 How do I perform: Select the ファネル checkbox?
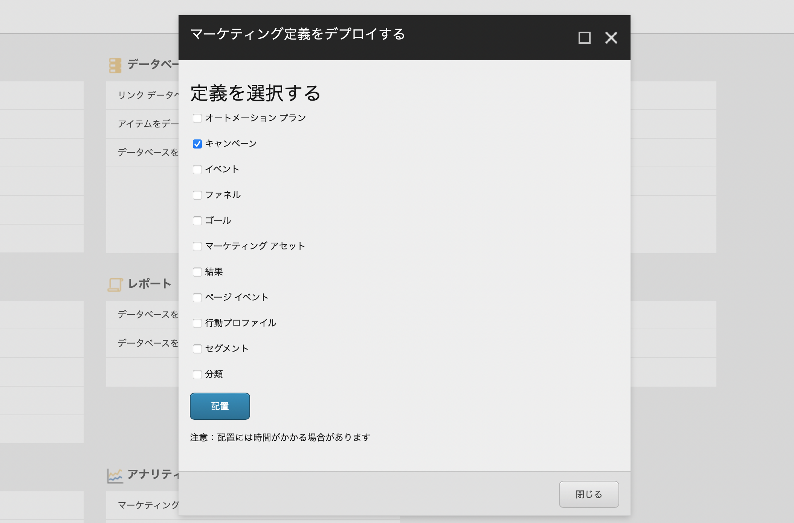pos(197,195)
